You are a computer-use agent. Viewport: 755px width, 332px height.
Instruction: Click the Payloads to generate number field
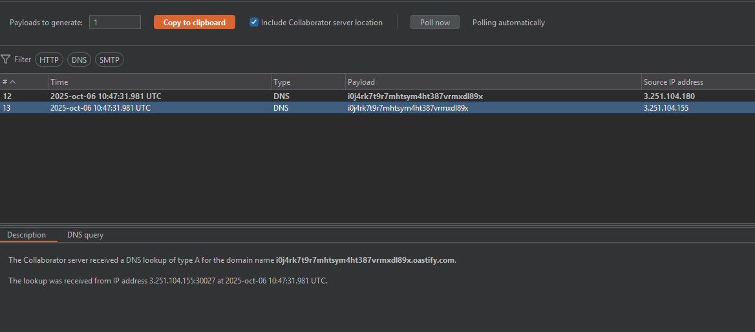(114, 22)
